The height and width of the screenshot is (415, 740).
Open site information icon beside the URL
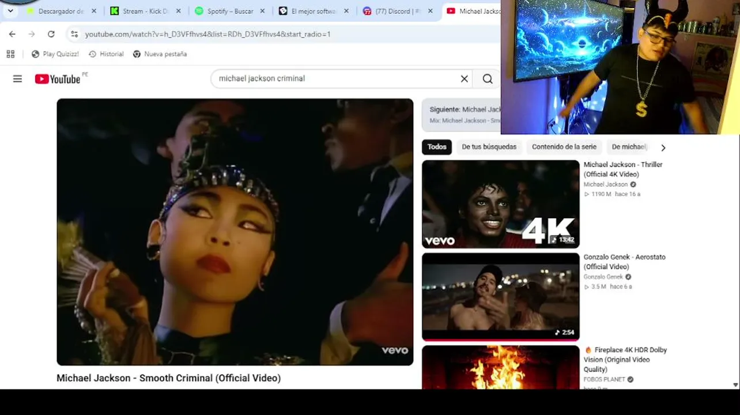click(74, 34)
